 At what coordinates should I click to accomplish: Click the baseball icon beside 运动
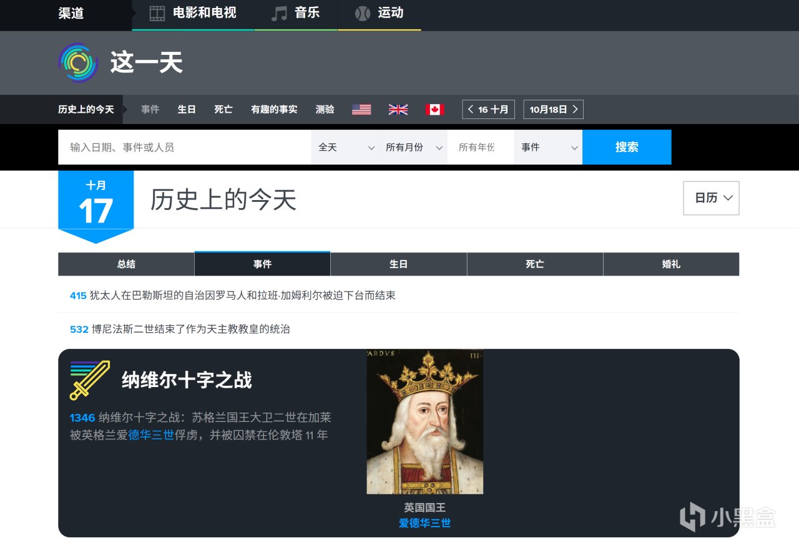click(363, 13)
